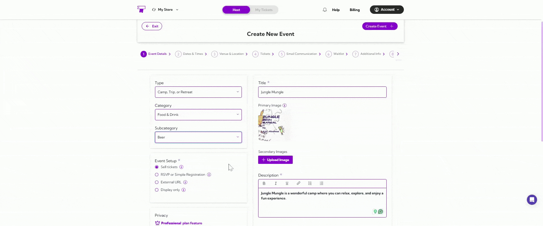Show info for RSVP or Simple Registration

[x=209, y=175]
